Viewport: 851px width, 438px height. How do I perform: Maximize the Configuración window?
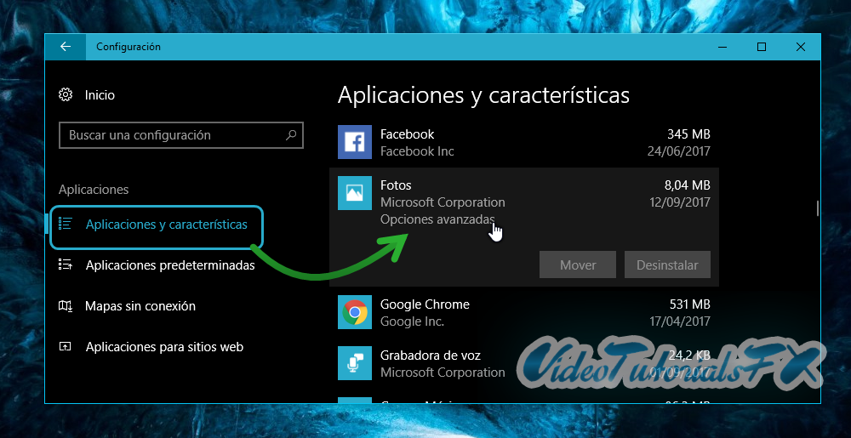click(x=762, y=47)
